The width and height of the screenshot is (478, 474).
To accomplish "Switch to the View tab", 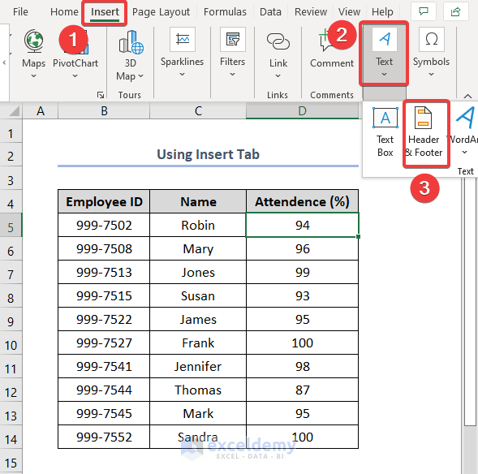I will coord(349,12).
